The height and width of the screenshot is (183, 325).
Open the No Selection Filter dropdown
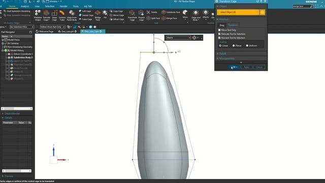coord(22,27)
